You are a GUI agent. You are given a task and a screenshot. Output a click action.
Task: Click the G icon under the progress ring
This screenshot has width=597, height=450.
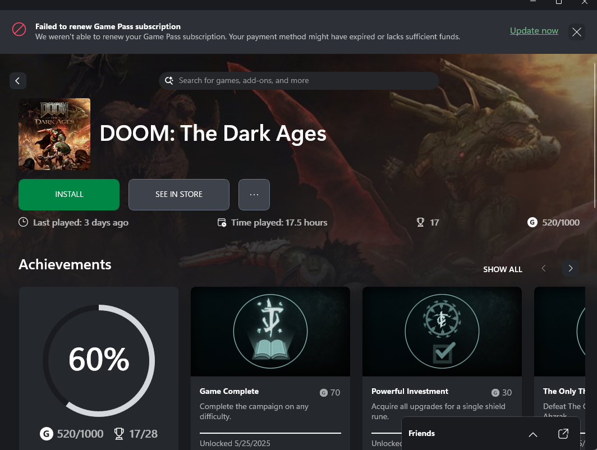pos(47,434)
